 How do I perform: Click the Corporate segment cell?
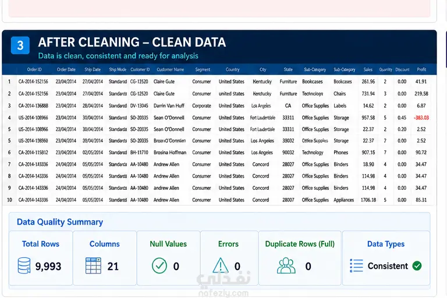pos(201,105)
